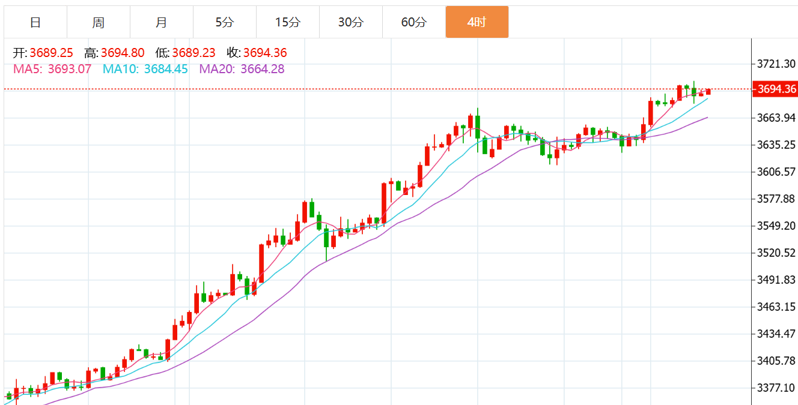This screenshot has height=405, width=798.
Task: Open the 月 monthly chart tab
Action: point(161,22)
